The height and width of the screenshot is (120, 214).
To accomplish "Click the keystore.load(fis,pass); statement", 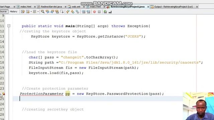I will tap(56, 73).
